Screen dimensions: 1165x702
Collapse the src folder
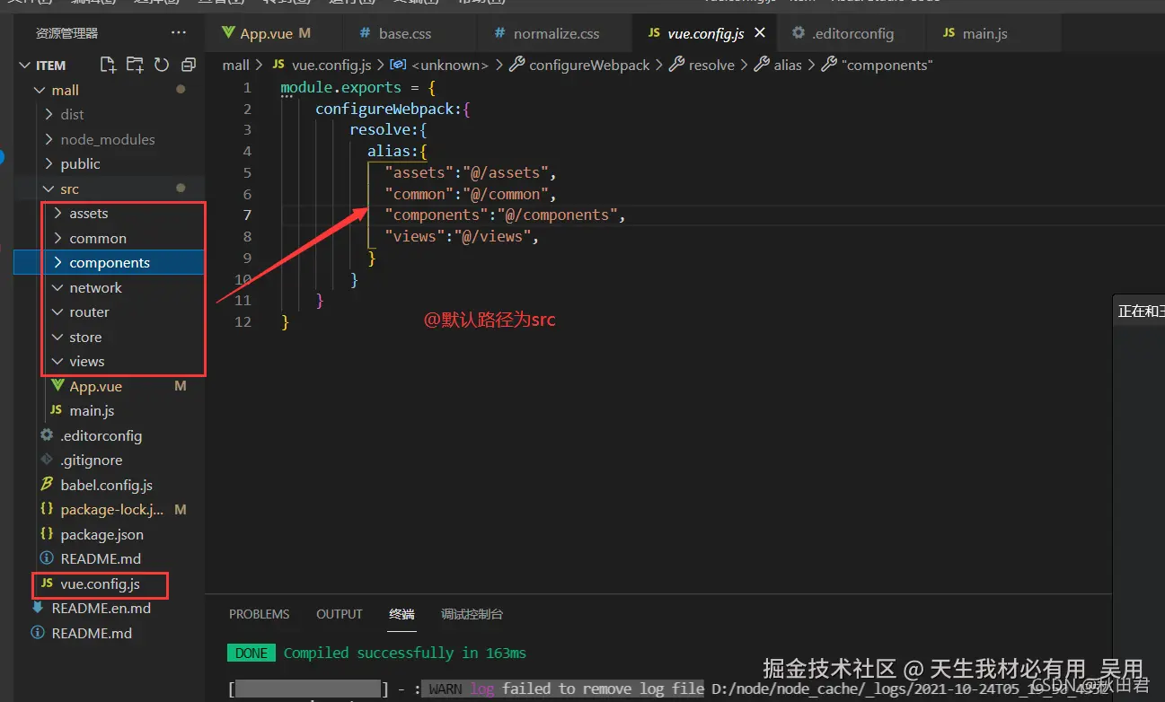point(69,189)
